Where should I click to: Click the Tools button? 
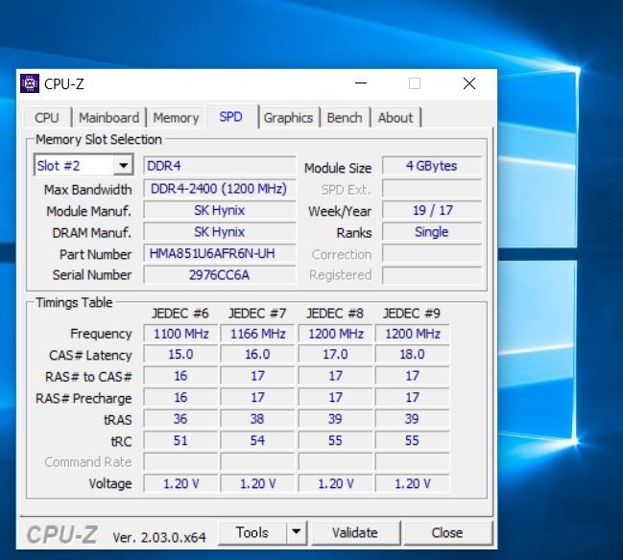252,532
